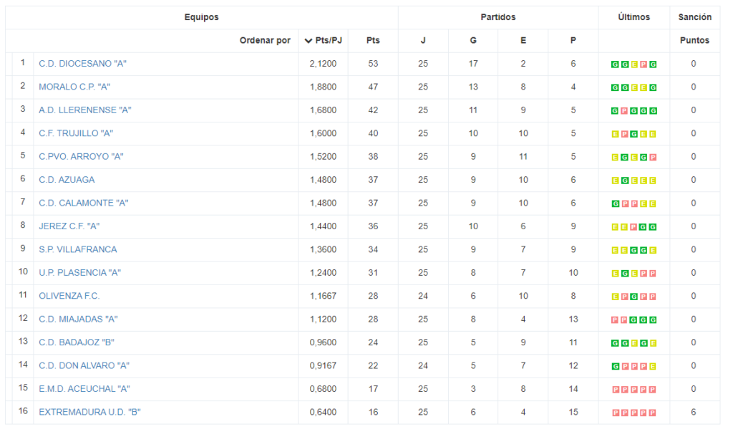Click the P losses column header
The image size is (733, 437).
point(573,40)
